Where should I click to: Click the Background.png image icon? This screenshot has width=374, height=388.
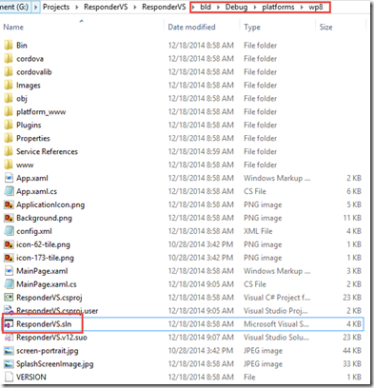pyautogui.click(x=9, y=218)
